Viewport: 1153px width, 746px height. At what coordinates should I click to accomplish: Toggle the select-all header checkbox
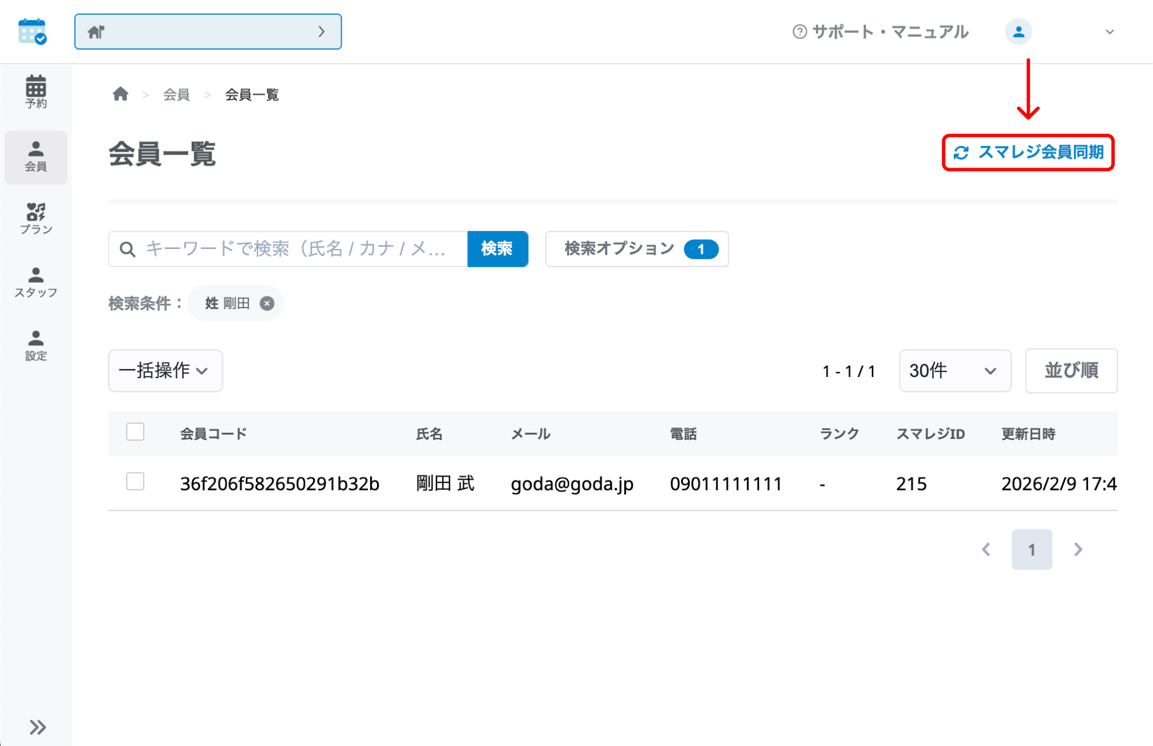(135, 432)
